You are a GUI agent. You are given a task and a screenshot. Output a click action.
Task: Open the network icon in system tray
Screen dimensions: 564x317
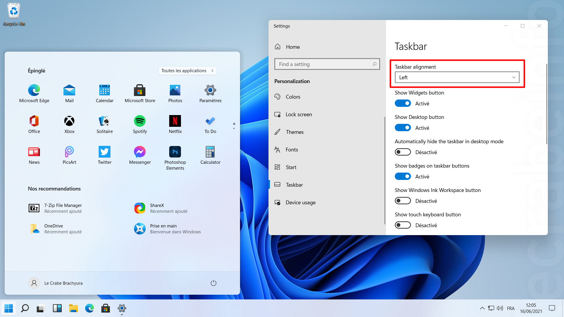pyautogui.click(x=491, y=308)
